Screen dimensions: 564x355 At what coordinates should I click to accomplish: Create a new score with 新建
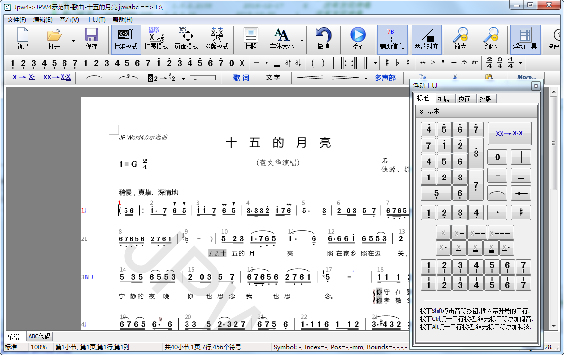[23, 39]
